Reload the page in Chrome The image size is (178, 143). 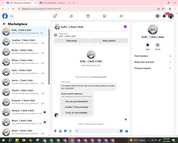(x=13, y=9)
